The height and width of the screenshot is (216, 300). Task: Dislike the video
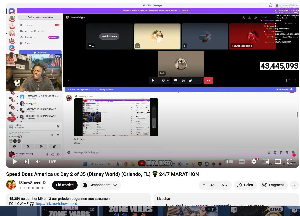click(225, 185)
